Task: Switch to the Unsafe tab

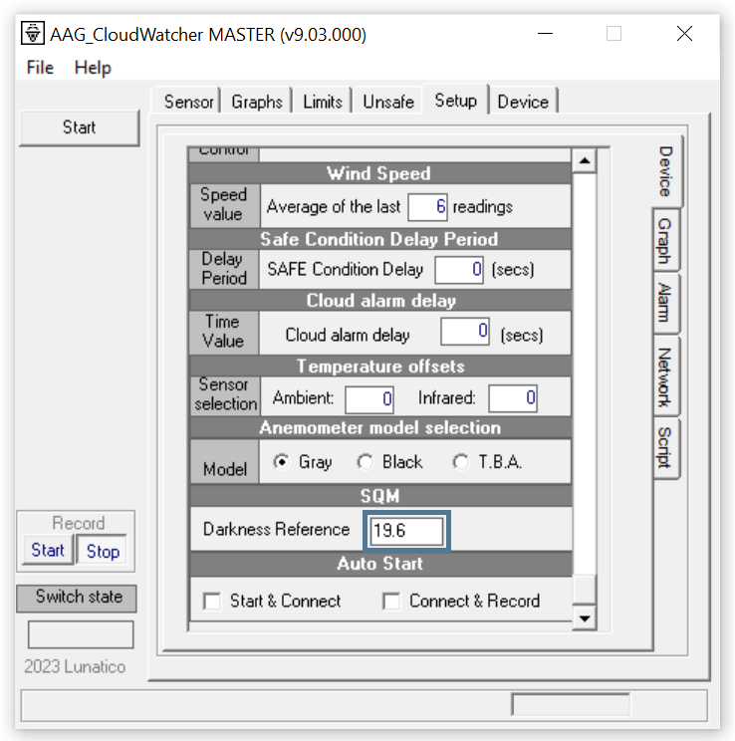Action: click(388, 102)
